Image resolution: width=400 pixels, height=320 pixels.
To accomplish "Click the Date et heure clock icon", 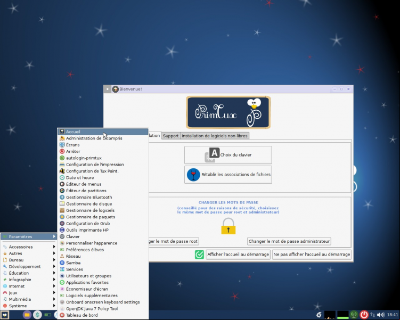I will click(x=62, y=178).
